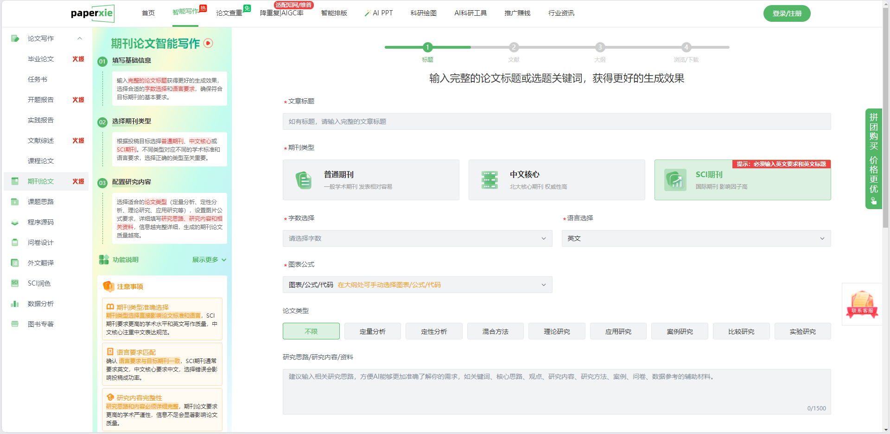Open the 英文 language selection dropdown
Viewport: 890px width, 434px height.
coord(696,238)
